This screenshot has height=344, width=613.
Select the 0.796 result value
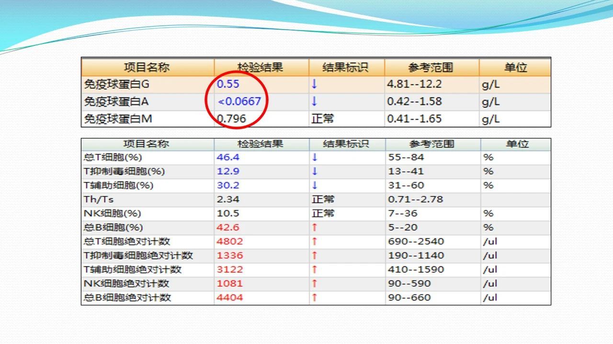(x=231, y=118)
